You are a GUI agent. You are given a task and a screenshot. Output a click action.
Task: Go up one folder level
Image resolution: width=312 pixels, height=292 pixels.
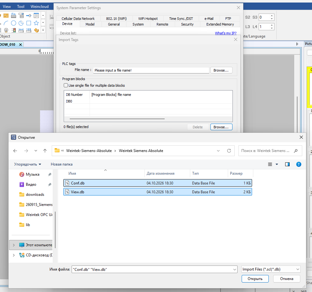(45, 151)
